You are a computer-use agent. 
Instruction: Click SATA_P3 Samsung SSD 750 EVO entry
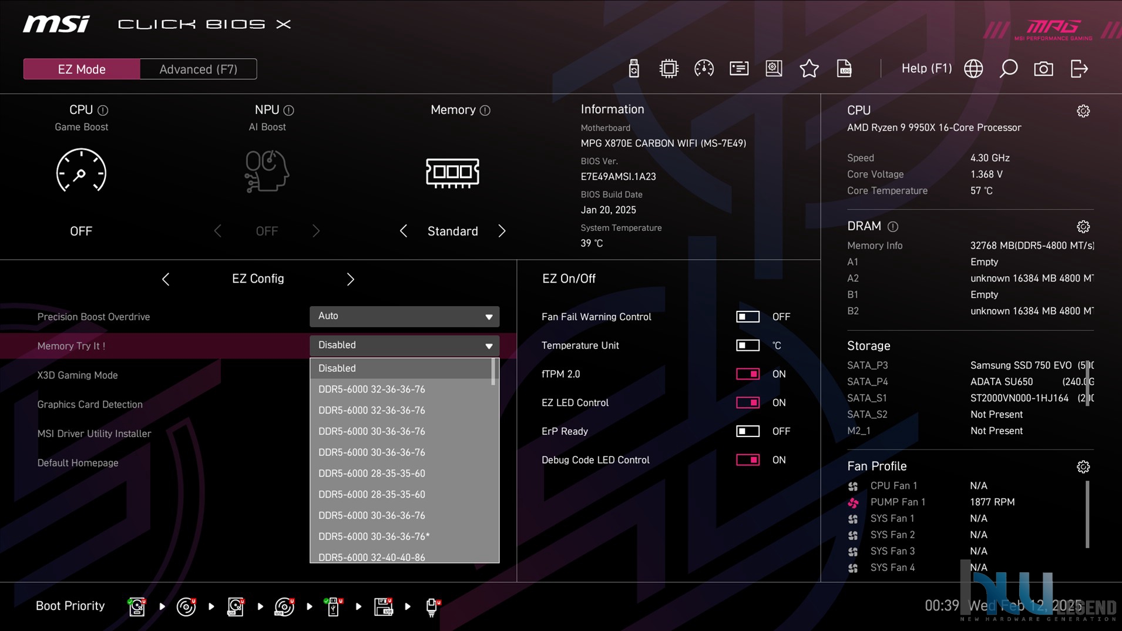click(x=970, y=365)
